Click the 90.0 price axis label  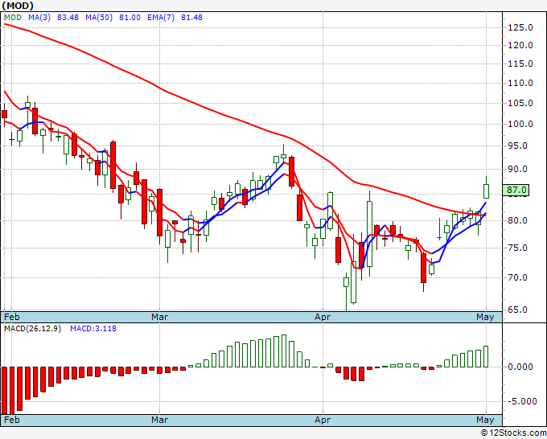(517, 170)
